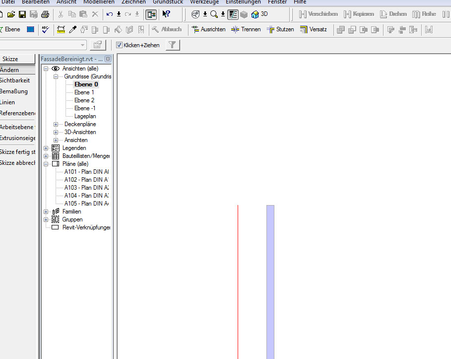This screenshot has width=451, height=359.
Task: Open the default 3D view
Action: (259, 14)
